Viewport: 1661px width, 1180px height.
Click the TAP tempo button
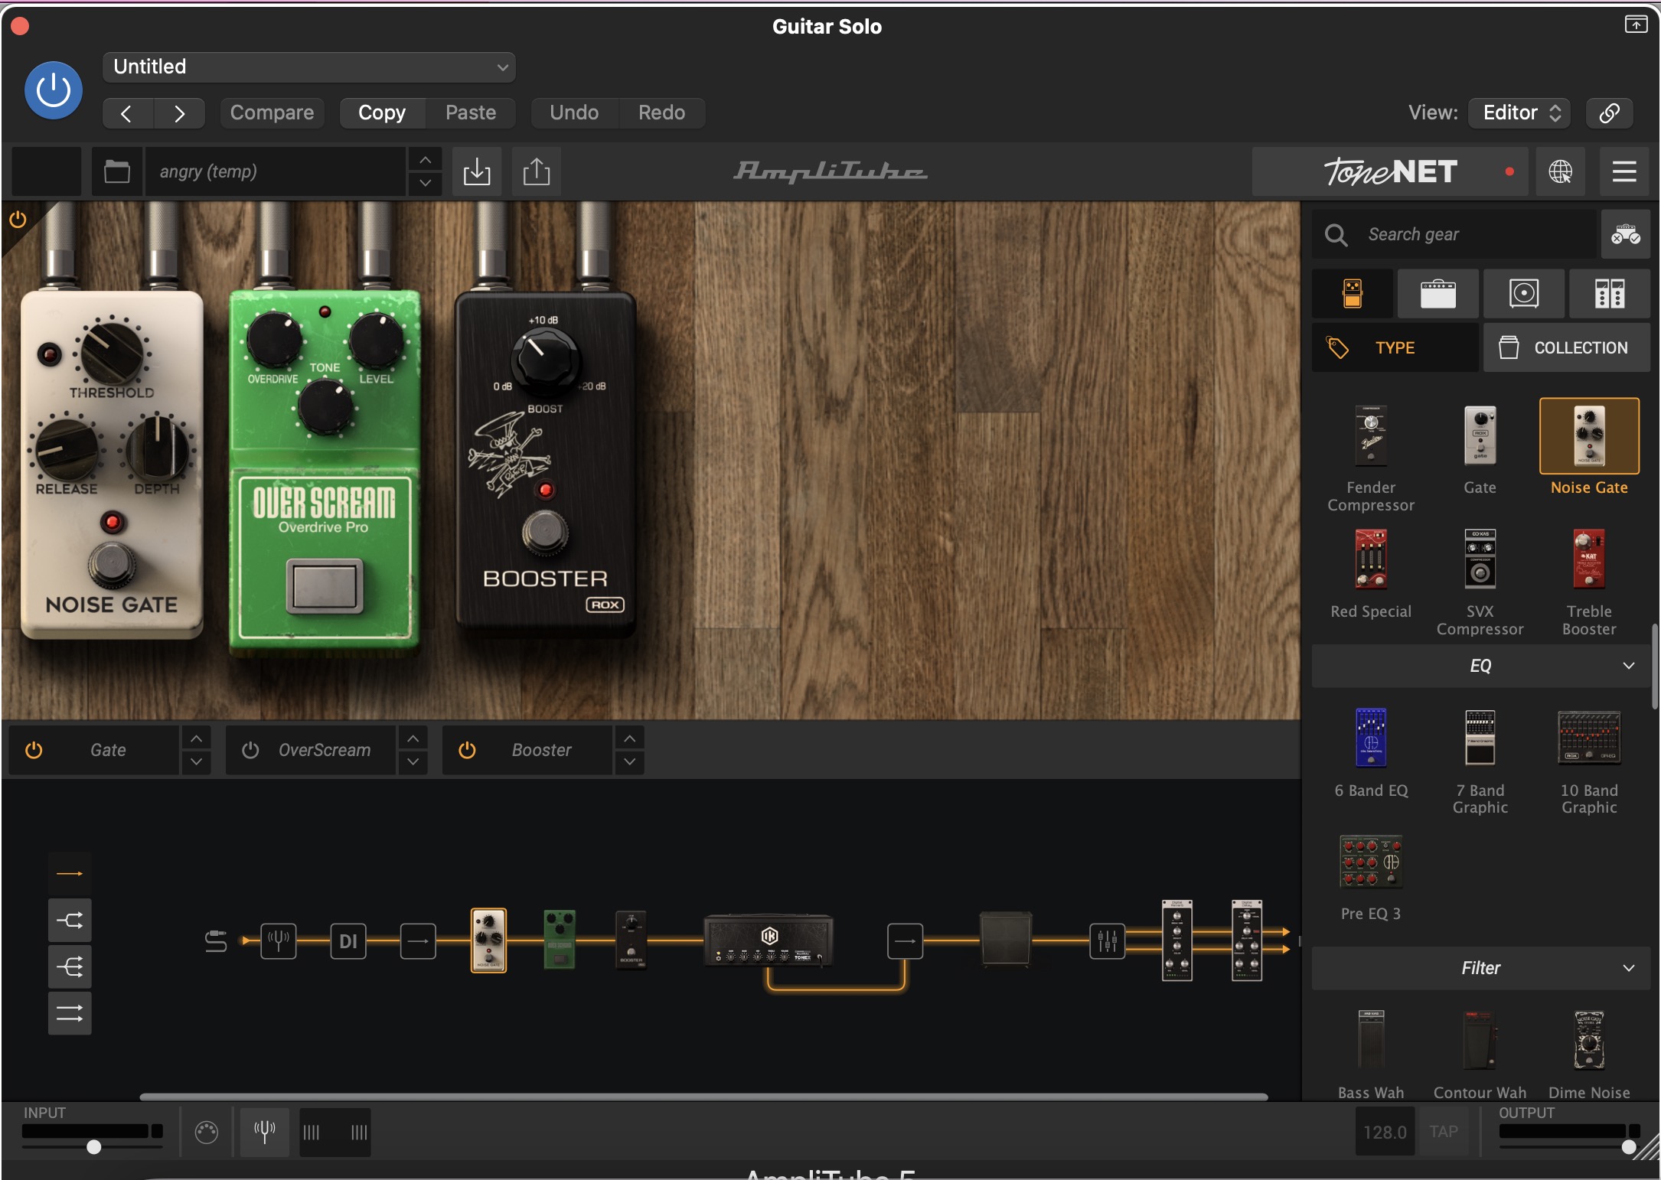coord(1444,1132)
